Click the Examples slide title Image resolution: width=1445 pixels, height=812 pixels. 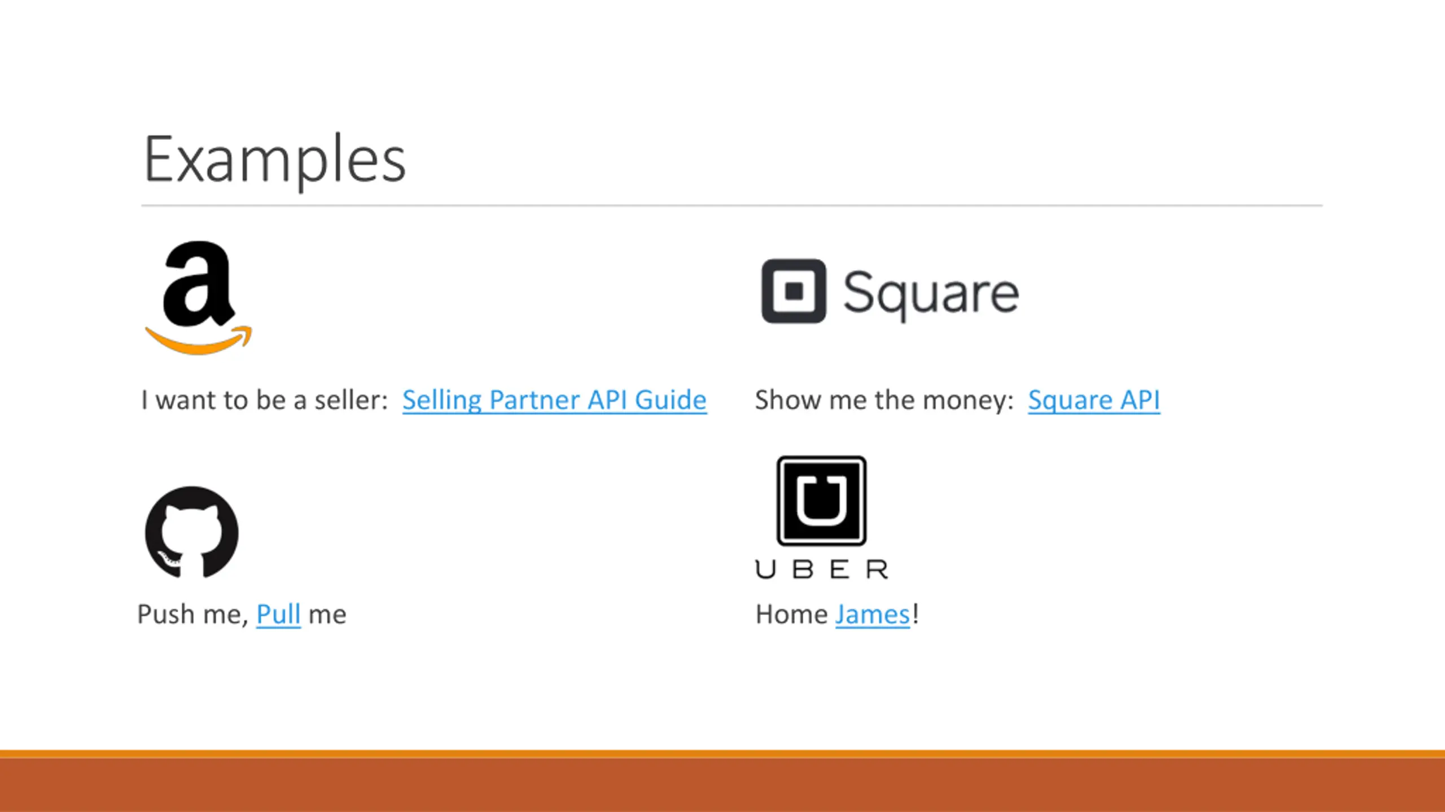275,159
